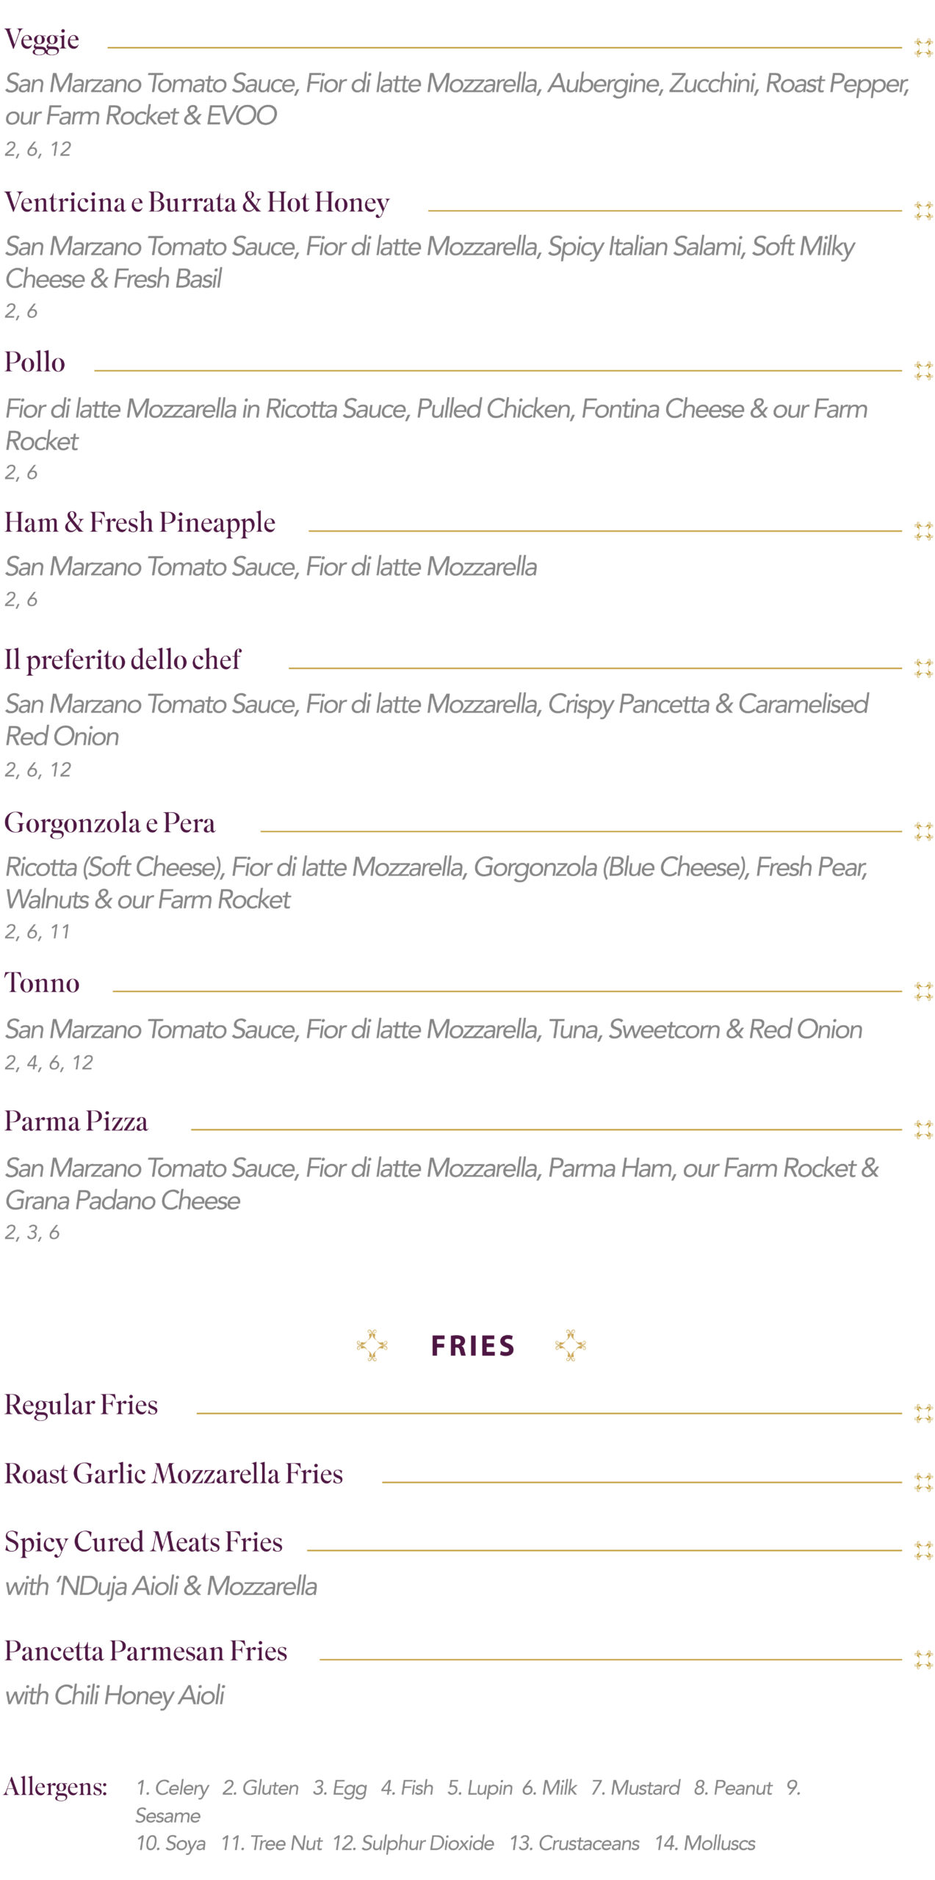The image size is (935, 1880).
Task: Click the gold ornament beside Veggie
Action: pyautogui.click(x=923, y=48)
